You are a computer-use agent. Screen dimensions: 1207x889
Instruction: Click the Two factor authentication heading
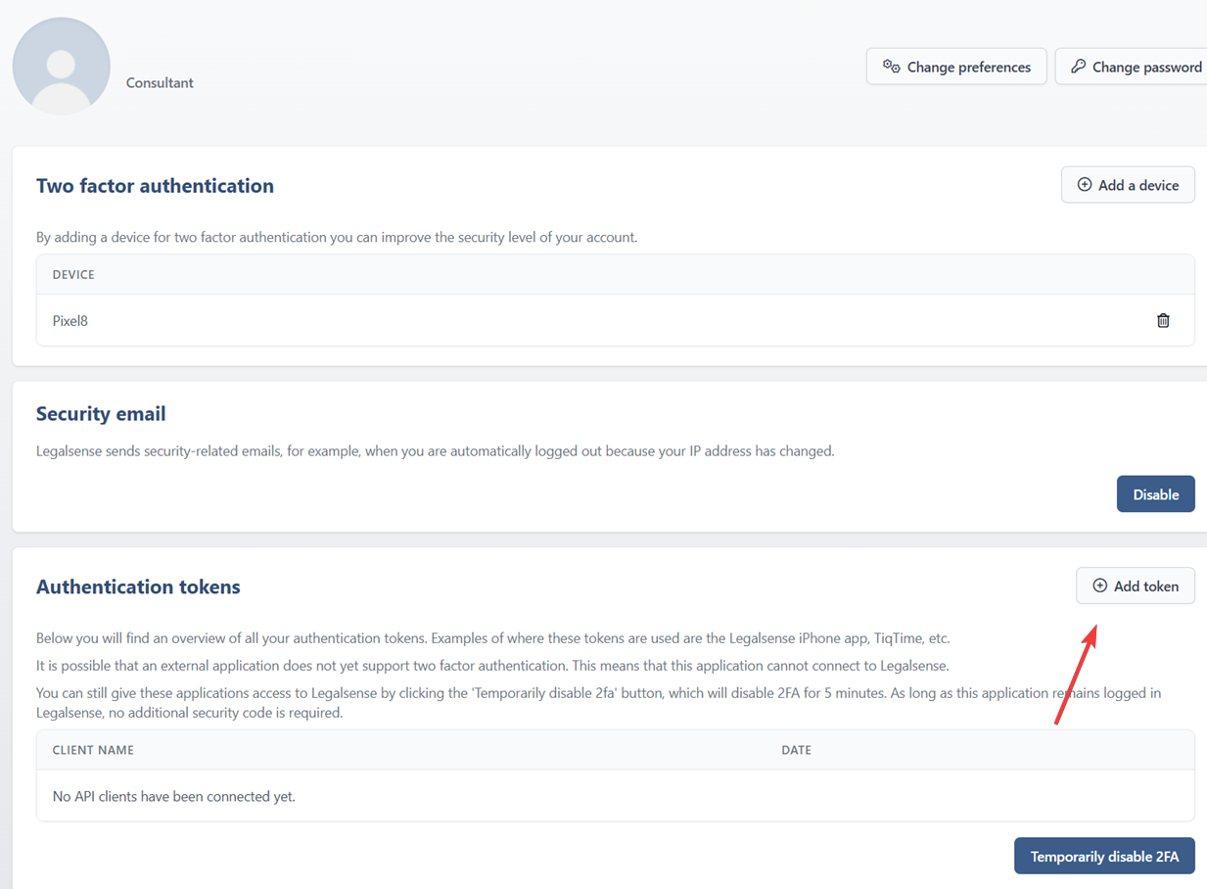coord(155,186)
